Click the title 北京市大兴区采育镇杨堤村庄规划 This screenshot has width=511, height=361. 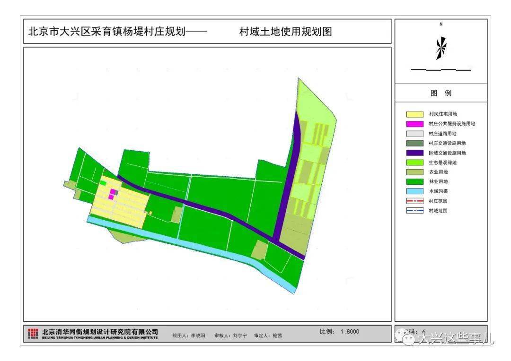tap(106, 32)
